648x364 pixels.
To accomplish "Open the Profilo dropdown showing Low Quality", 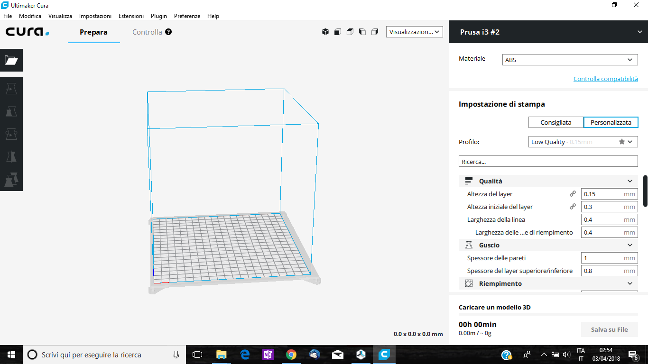I will pyautogui.click(x=583, y=142).
